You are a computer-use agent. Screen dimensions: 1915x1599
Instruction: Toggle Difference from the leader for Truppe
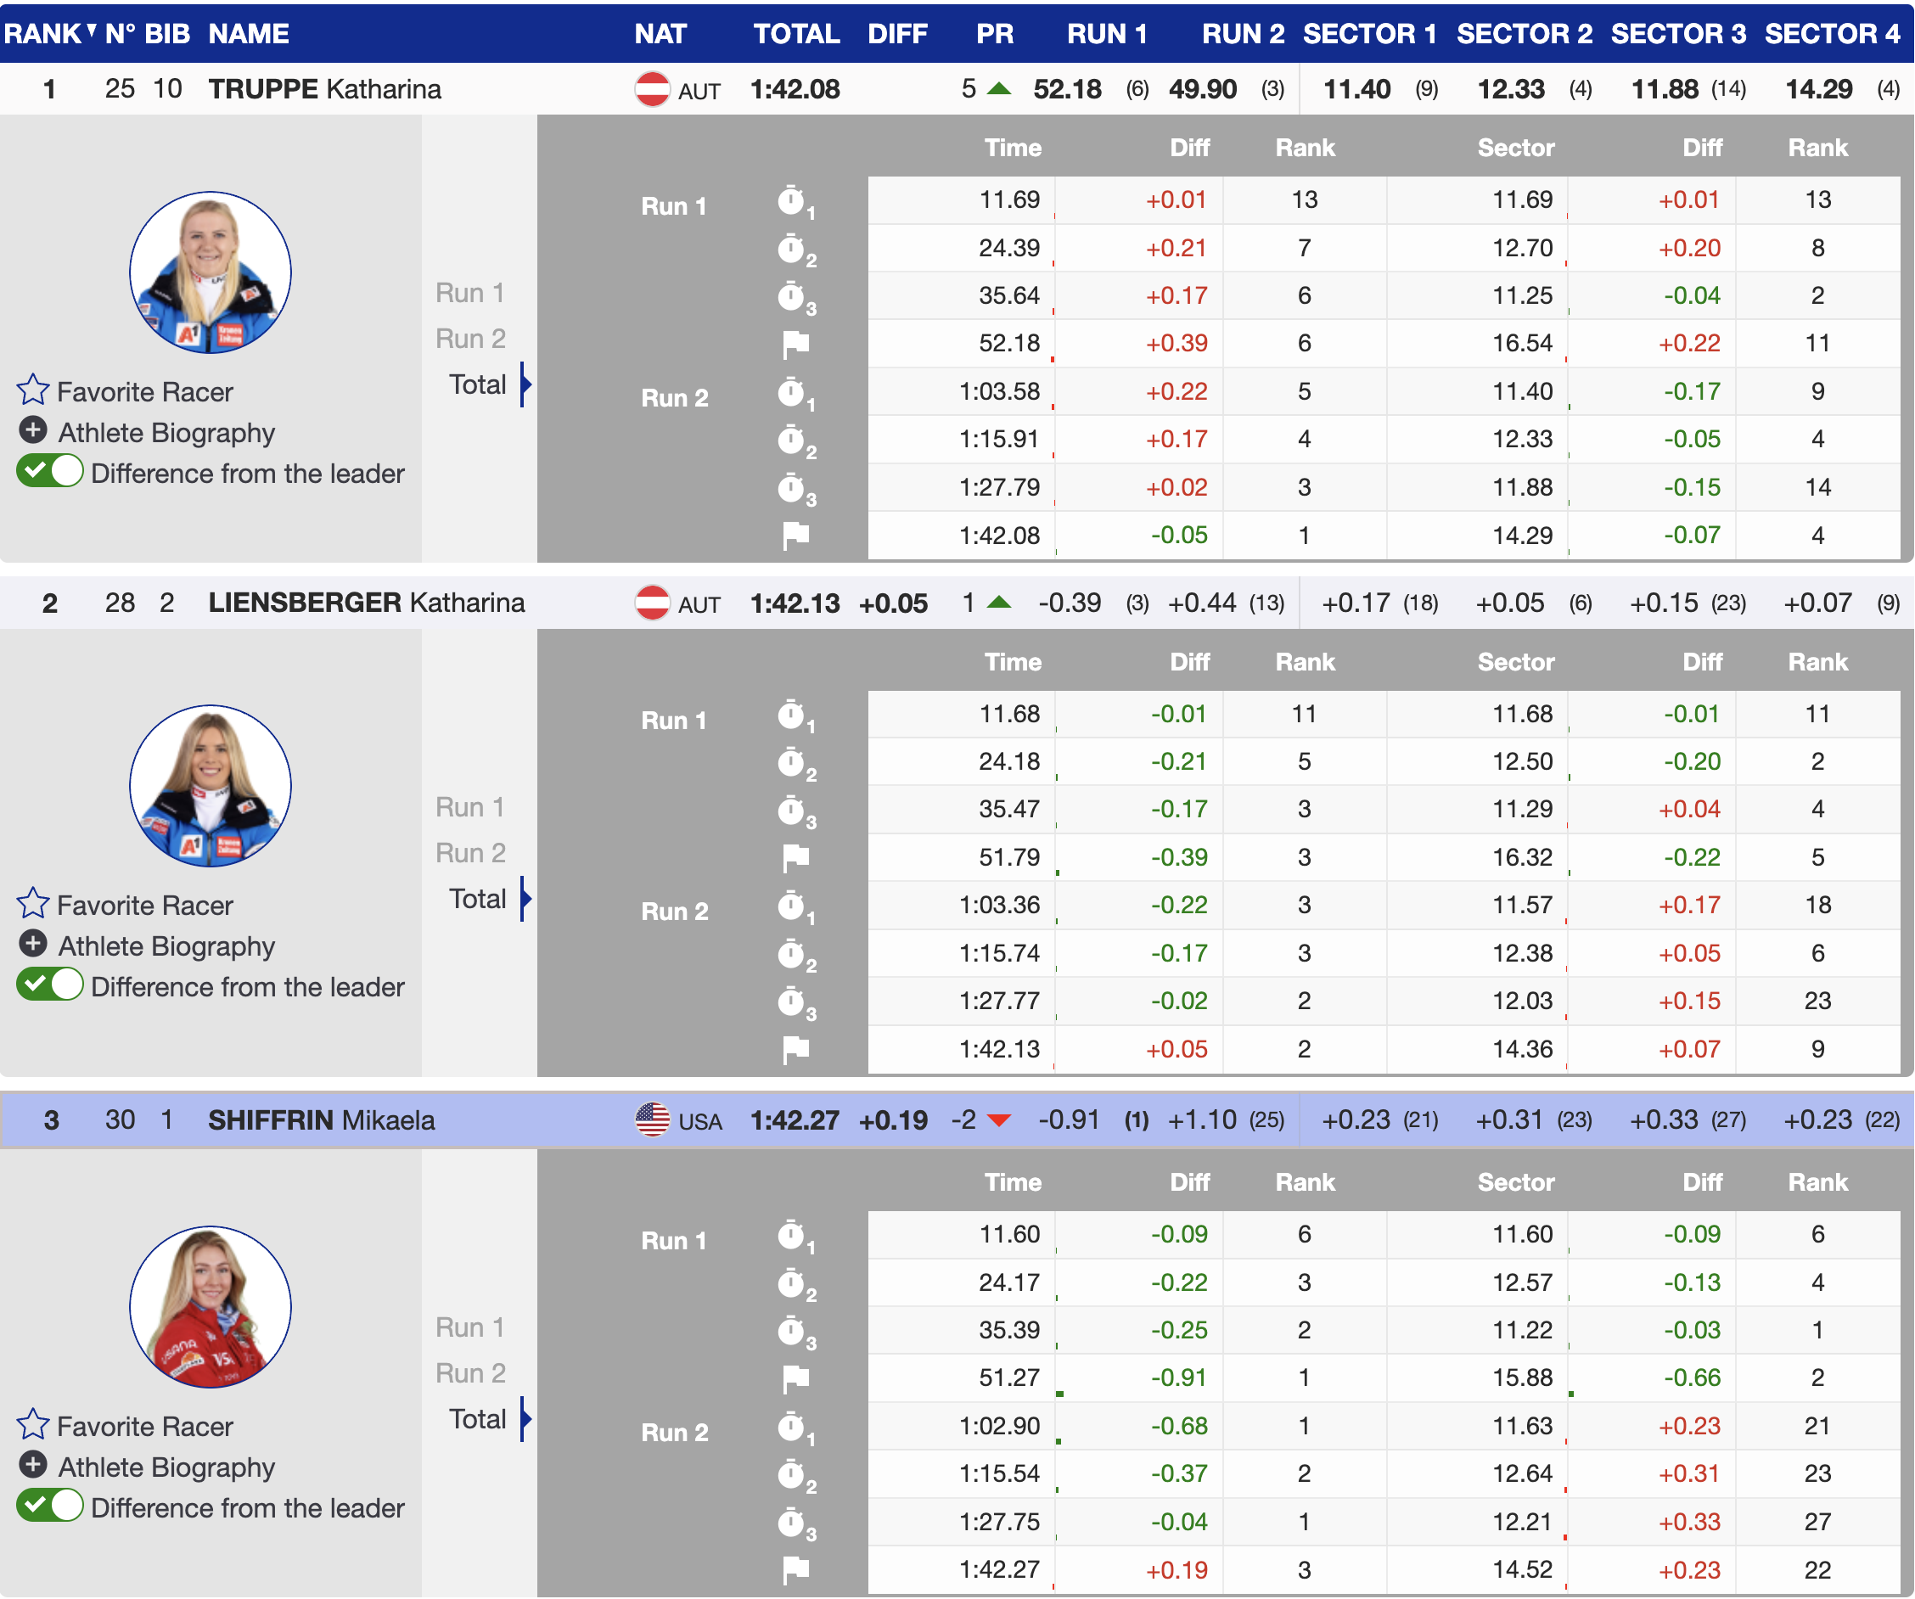tap(50, 472)
